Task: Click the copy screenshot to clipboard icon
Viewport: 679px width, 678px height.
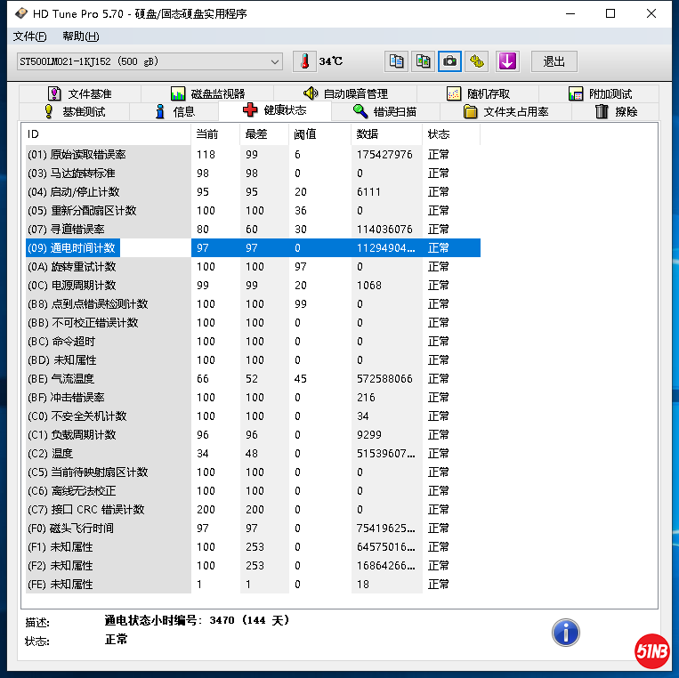Action: (x=424, y=61)
